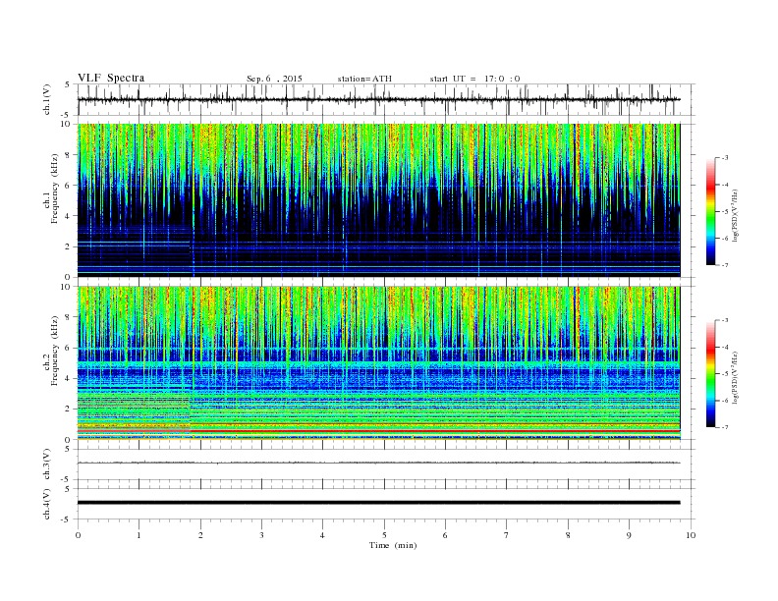Click tick label "0" on the Time axis

click(x=78, y=535)
